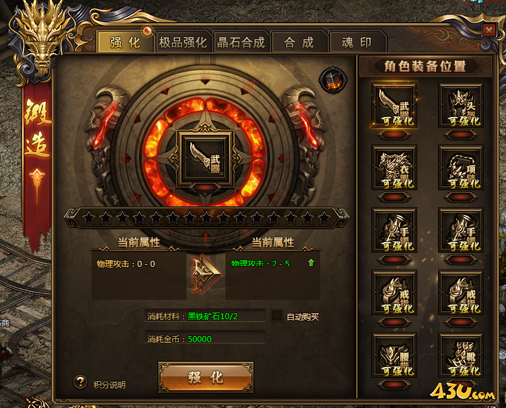Viewport: 506px width, 408px height.
Task: Select the clothes (衣服) equipment slot
Action: tap(394, 167)
